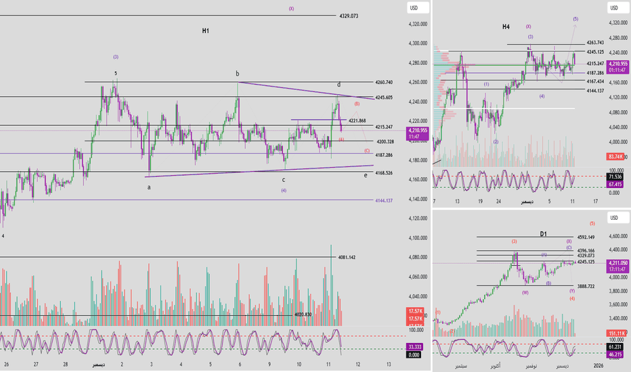The image size is (631, 372).
Task: Click the D1 timeframe title text
Action: pyautogui.click(x=543, y=233)
